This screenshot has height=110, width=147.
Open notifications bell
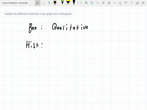(120, 3)
